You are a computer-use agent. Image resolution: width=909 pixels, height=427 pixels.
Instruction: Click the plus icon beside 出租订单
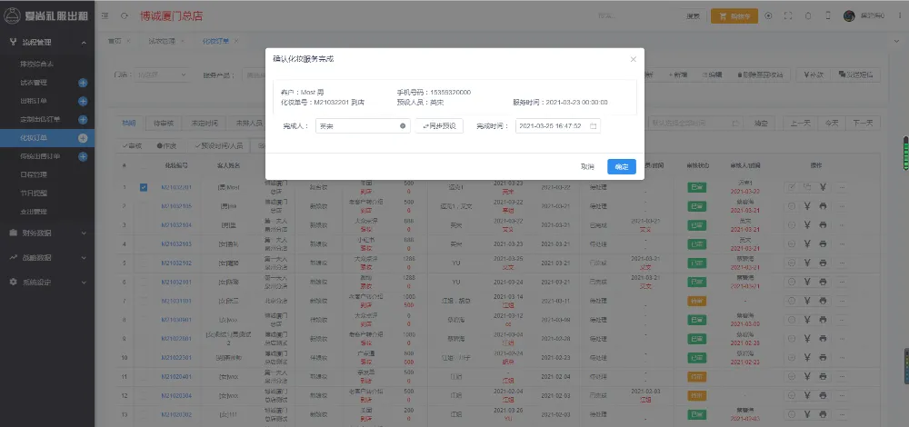[x=83, y=101]
